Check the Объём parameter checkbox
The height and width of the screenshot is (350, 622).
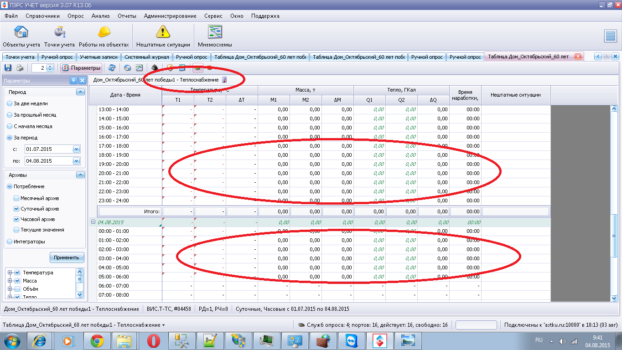pos(17,289)
